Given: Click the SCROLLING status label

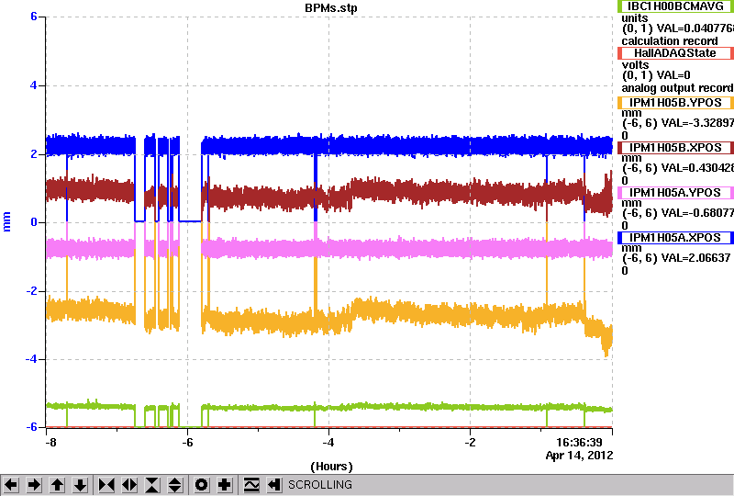Looking at the screenshot, I should click(320, 485).
